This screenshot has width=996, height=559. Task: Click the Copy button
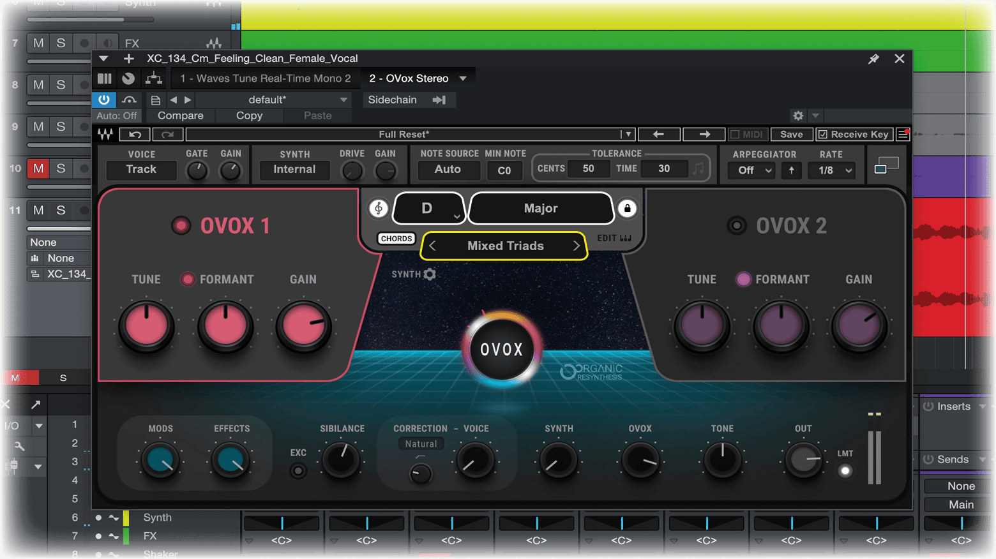pyautogui.click(x=249, y=116)
